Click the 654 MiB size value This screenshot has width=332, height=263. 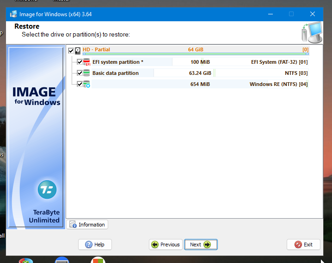pyautogui.click(x=200, y=84)
